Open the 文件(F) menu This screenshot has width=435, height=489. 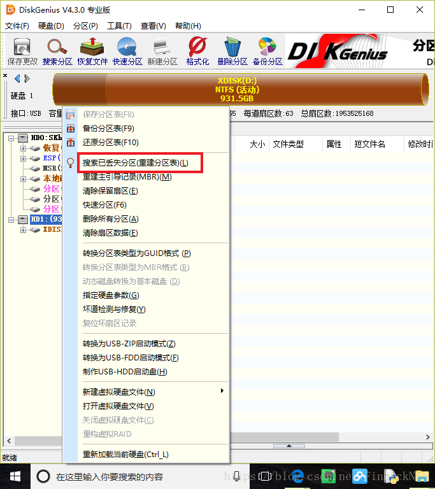click(x=17, y=26)
